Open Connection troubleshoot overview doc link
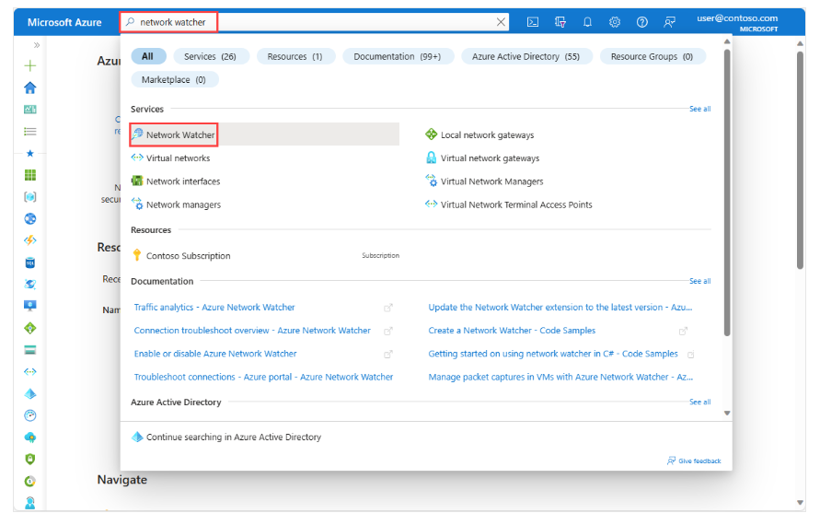This screenshot has height=525, width=820. pyautogui.click(x=252, y=331)
